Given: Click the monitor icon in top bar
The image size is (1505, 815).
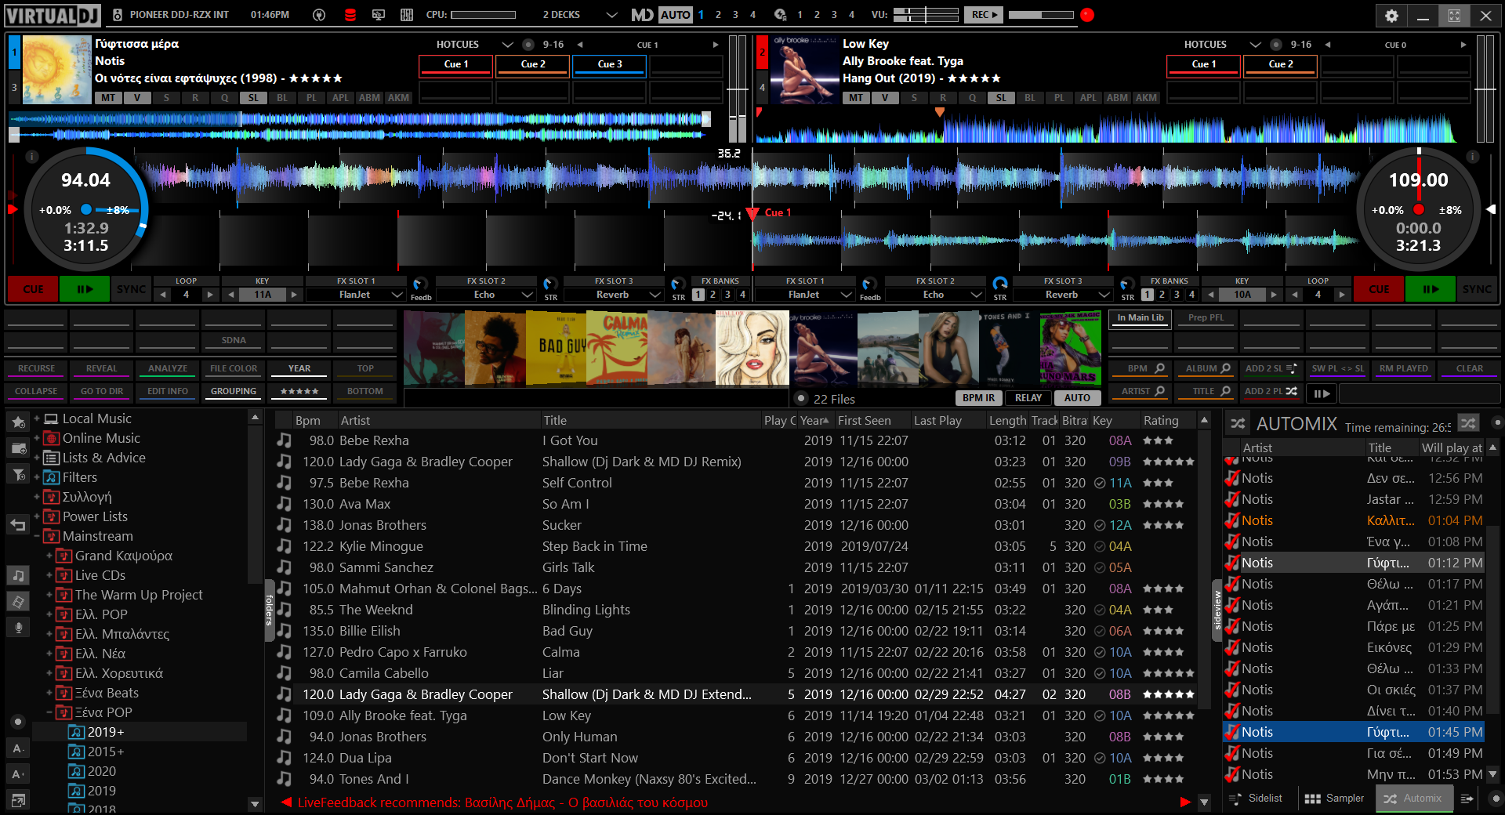Looking at the screenshot, I should coord(379,15).
